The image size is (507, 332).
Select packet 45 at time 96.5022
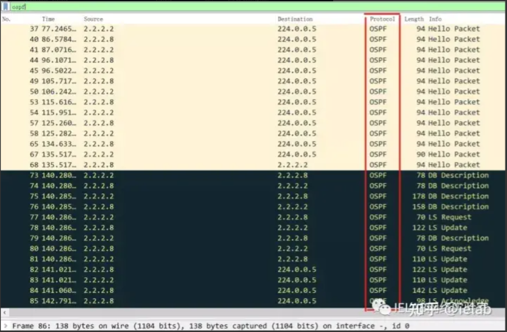point(253,71)
